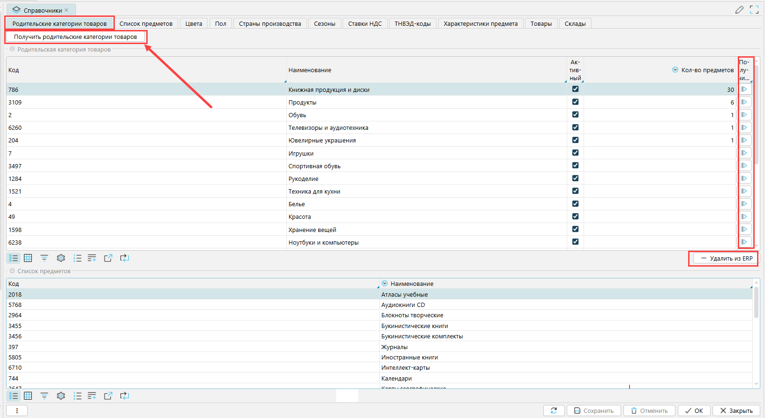Open gear settings under the parent categories table

pyautogui.click(x=61, y=258)
